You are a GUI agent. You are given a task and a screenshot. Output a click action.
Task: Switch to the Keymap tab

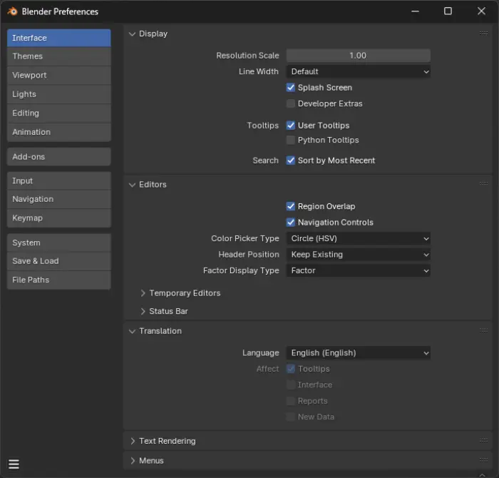59,218
